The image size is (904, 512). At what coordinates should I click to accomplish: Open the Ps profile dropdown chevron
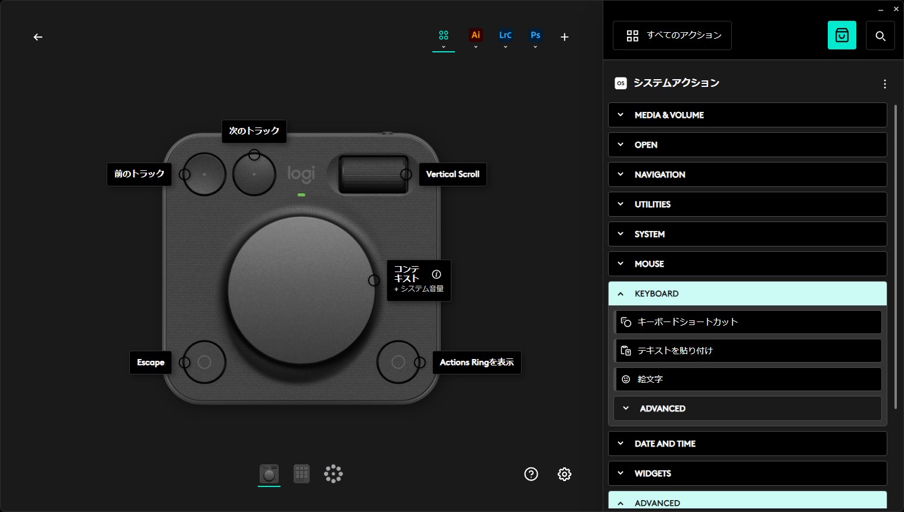point(535,47)
